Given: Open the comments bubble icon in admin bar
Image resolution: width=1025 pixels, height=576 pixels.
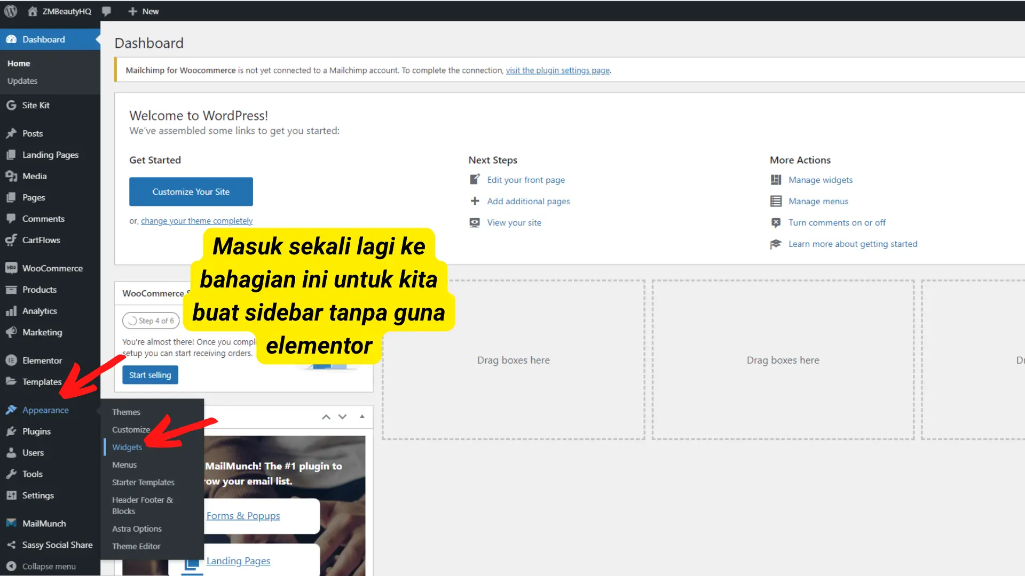Looking at the screenshot, I should coord(106,11).
